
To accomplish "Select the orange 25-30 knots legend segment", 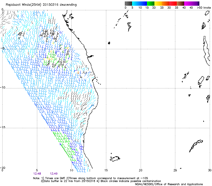I will pyautogui.click(x=166, y=3).
